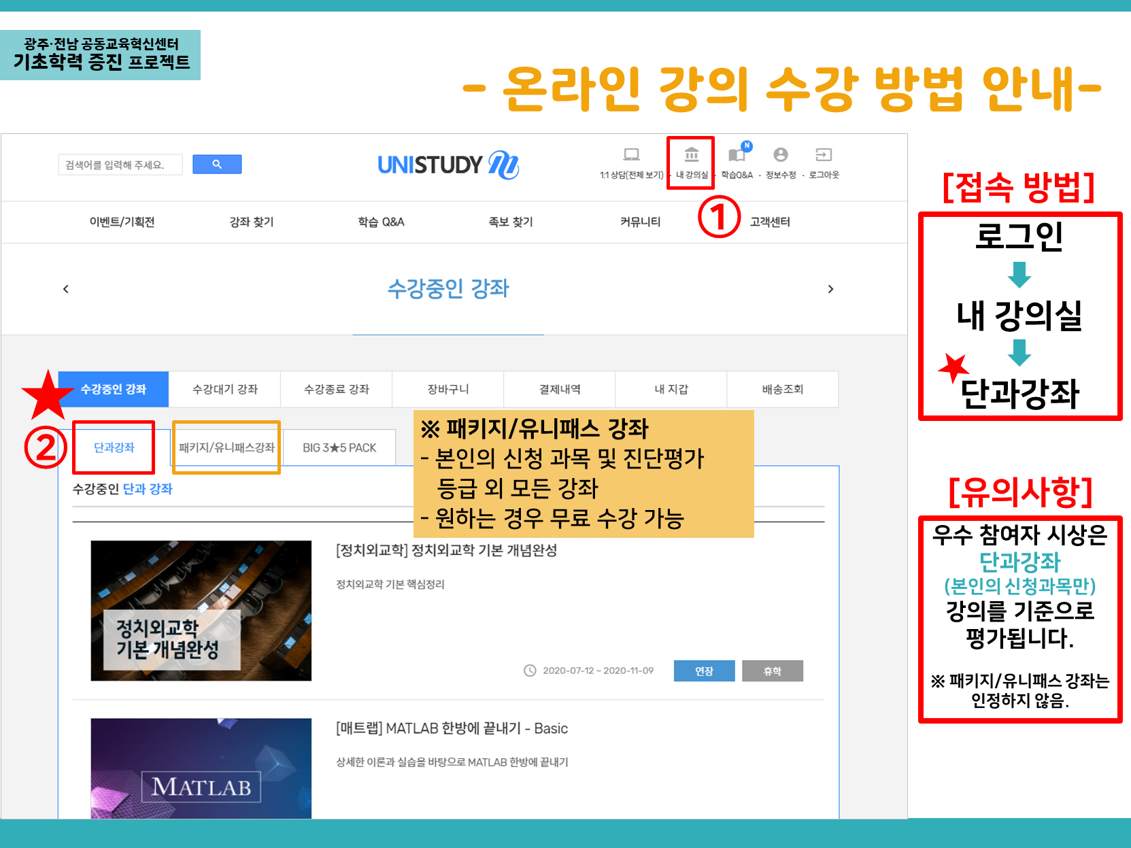Click 연장 button for 정치외교학 course
1131x848 pixels.
coord(704,671)
